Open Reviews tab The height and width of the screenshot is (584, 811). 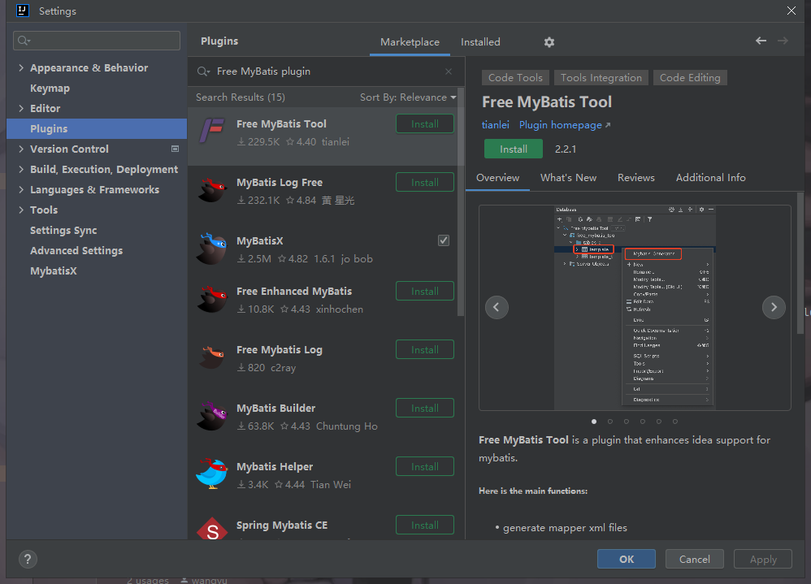click(635, 178)
